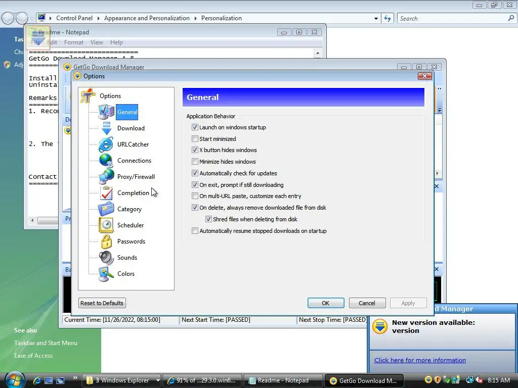Image resolution: width=518 pixels, height=388 pixels.
Task: Click Show Desktop quick launch icon
Action: coord(49,380)
